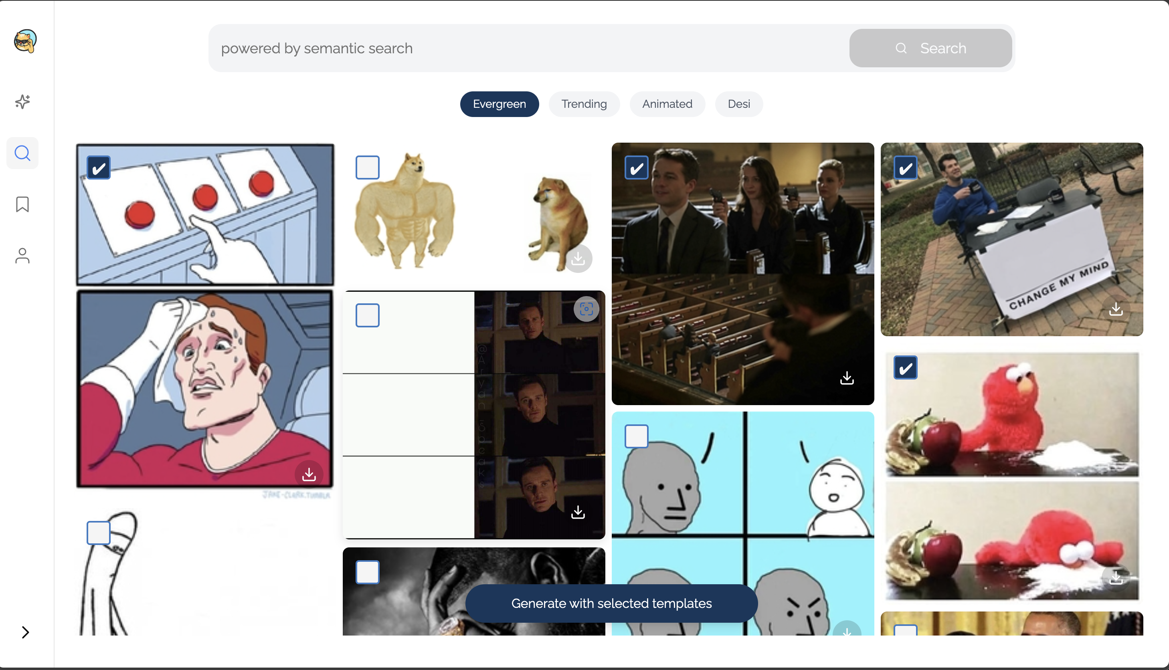
Task: Switch to the Trending tab
Action: coord(584,104)
